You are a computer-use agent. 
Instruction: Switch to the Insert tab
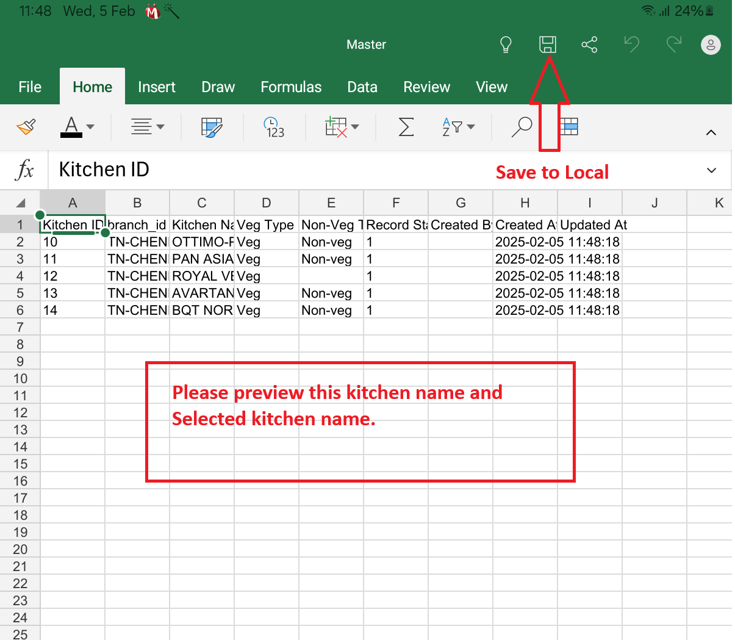pos(157,87)
